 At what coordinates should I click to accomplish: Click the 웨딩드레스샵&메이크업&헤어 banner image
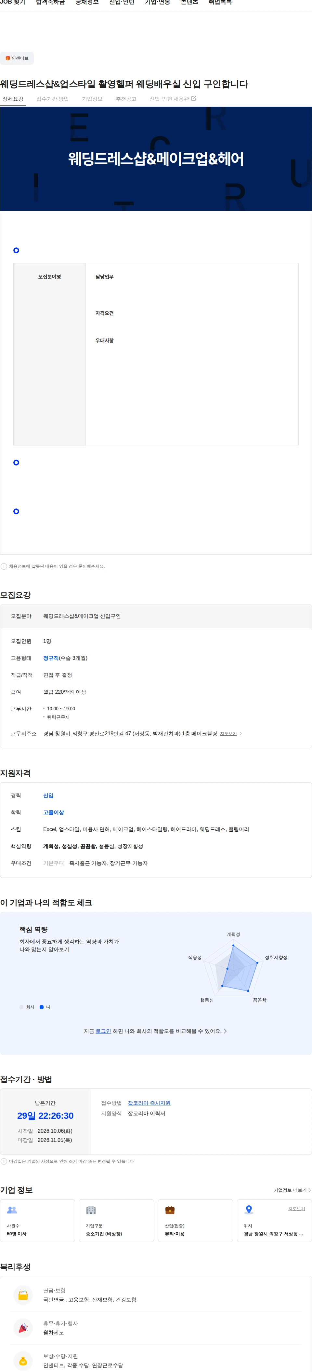pos(156,159)
